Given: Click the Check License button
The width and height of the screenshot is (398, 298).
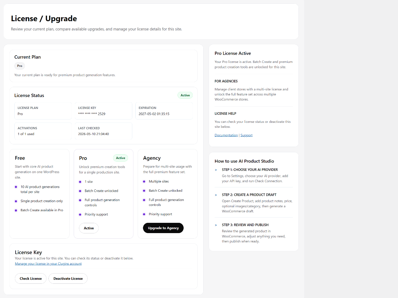Looking at the screenshot, I should tap(31, 278).
